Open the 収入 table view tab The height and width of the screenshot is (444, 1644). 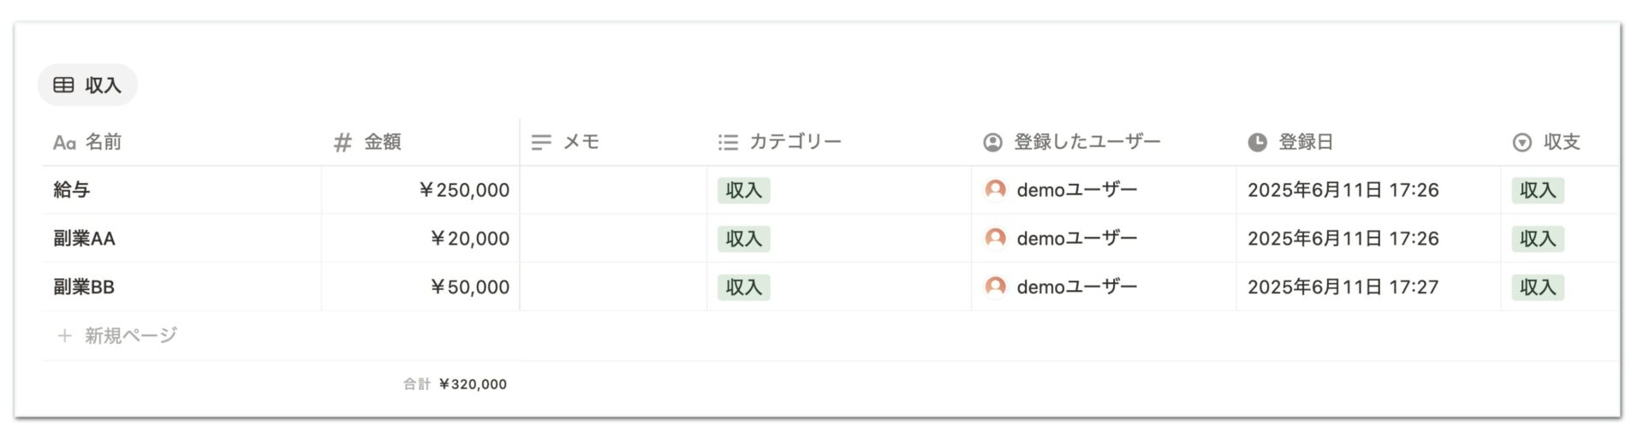[87, 85]
